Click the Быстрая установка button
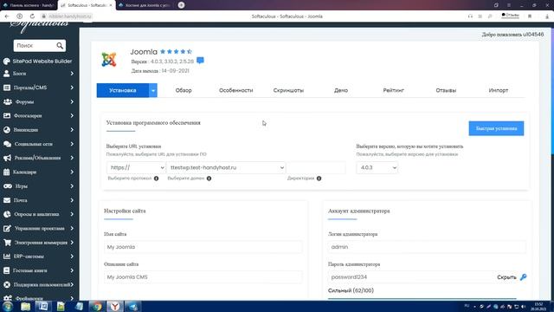 [496, 128]
